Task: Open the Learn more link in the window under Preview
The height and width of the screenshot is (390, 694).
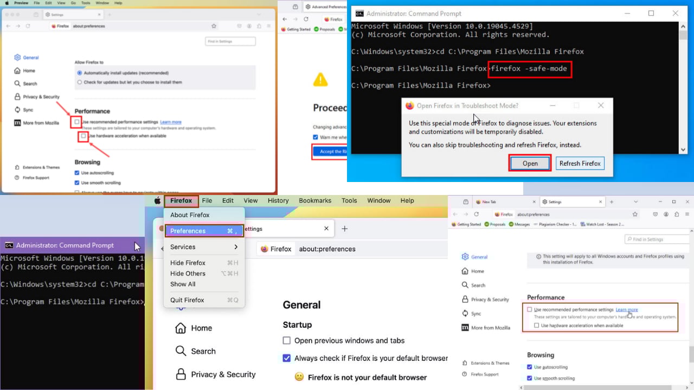Action: (171, 122)
